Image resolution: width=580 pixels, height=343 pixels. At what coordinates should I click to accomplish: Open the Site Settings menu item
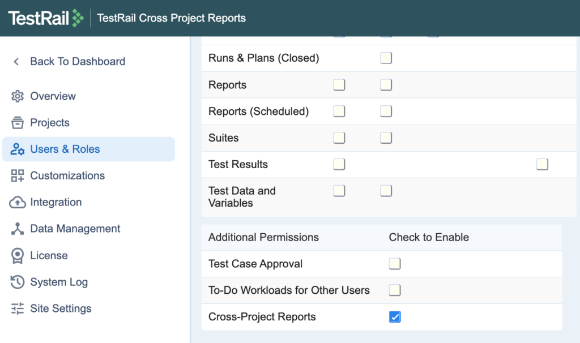61,308
